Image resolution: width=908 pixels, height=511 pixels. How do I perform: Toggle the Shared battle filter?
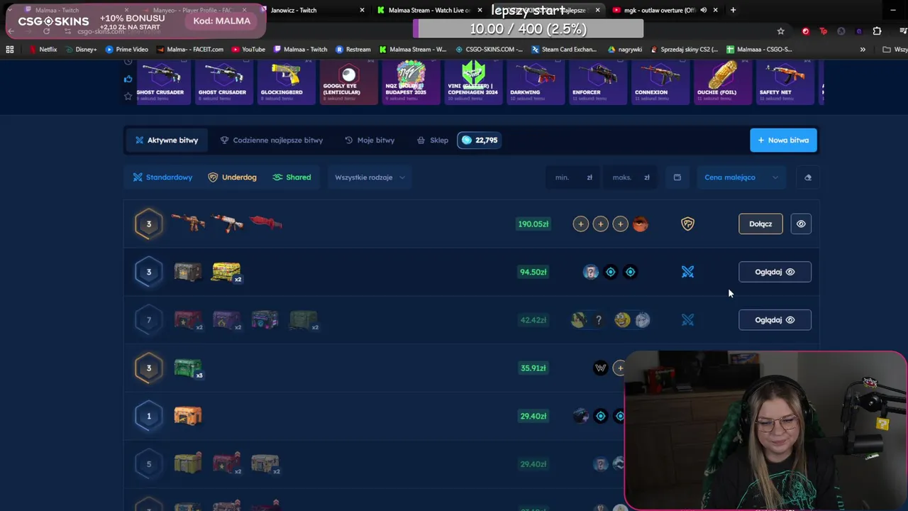click(292, 177)
